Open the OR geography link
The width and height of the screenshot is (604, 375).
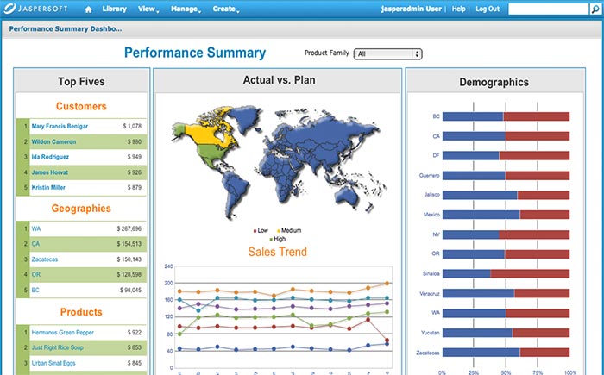(x=36, y=274)
